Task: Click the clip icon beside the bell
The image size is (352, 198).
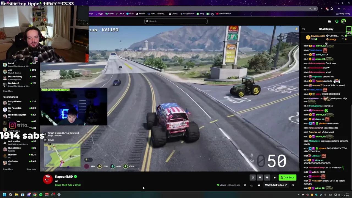Action: pos(252,178)
